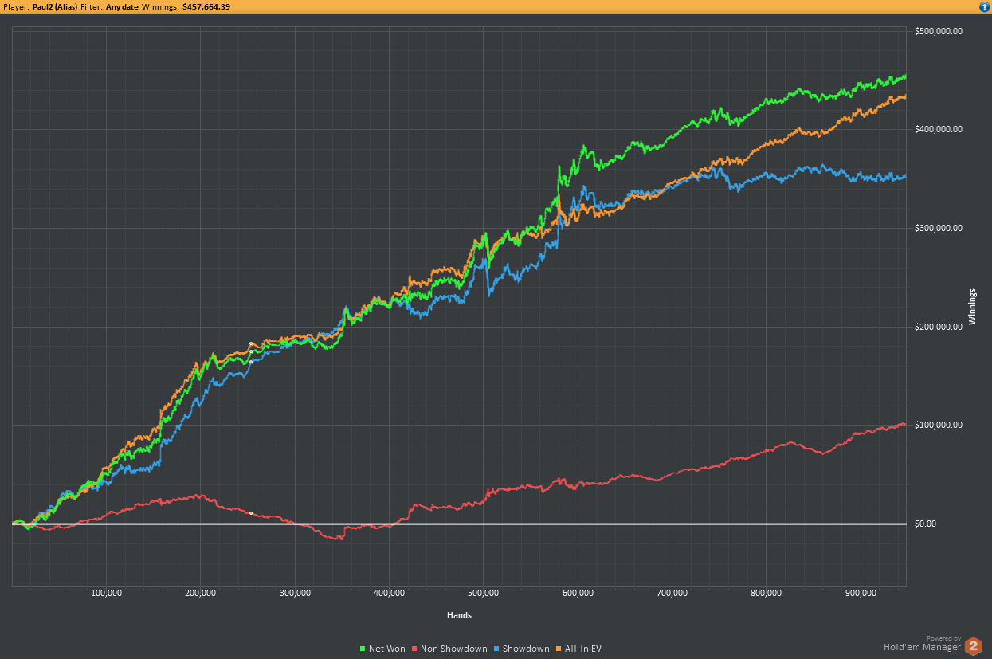Click the orange Hold'em Manager 2 hexagon logo
Viewport: 992px width, 659px height.
[973, 645]
